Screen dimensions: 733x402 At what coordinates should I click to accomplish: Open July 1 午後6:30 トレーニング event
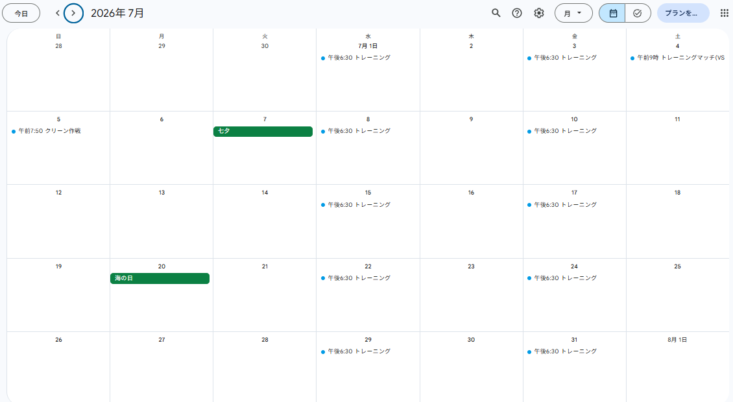355,58
